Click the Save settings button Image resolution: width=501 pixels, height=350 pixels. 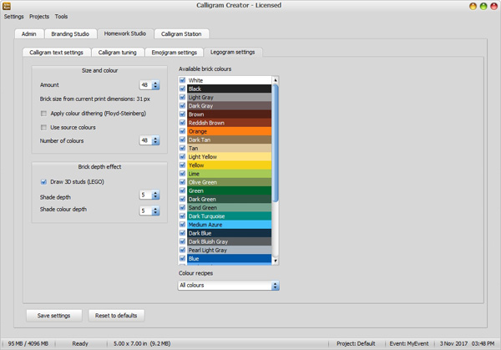click(x=54, y=316)
